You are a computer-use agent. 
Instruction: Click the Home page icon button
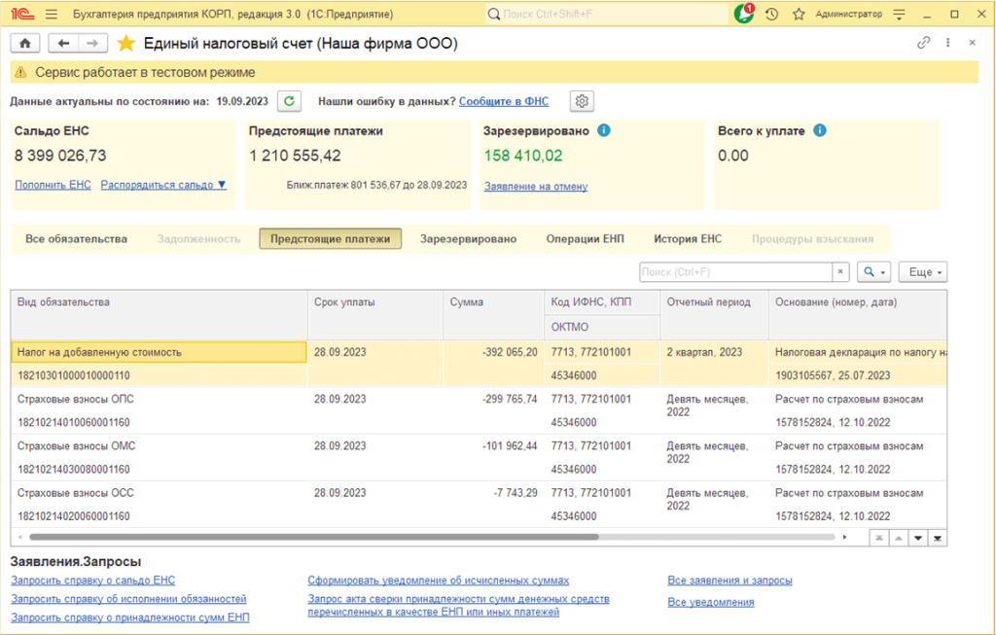pyautogui.click(x=24, y=44)
